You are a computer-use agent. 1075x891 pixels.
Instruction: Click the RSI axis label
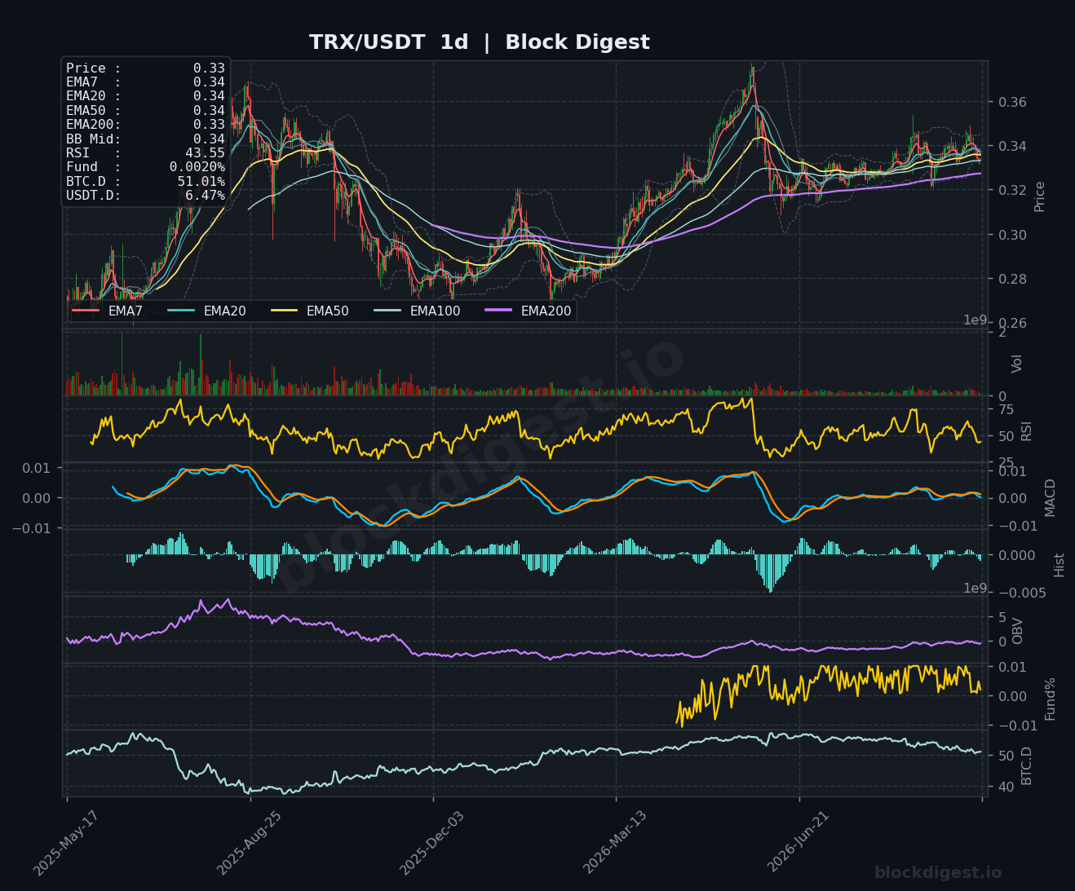point(1026,431)
